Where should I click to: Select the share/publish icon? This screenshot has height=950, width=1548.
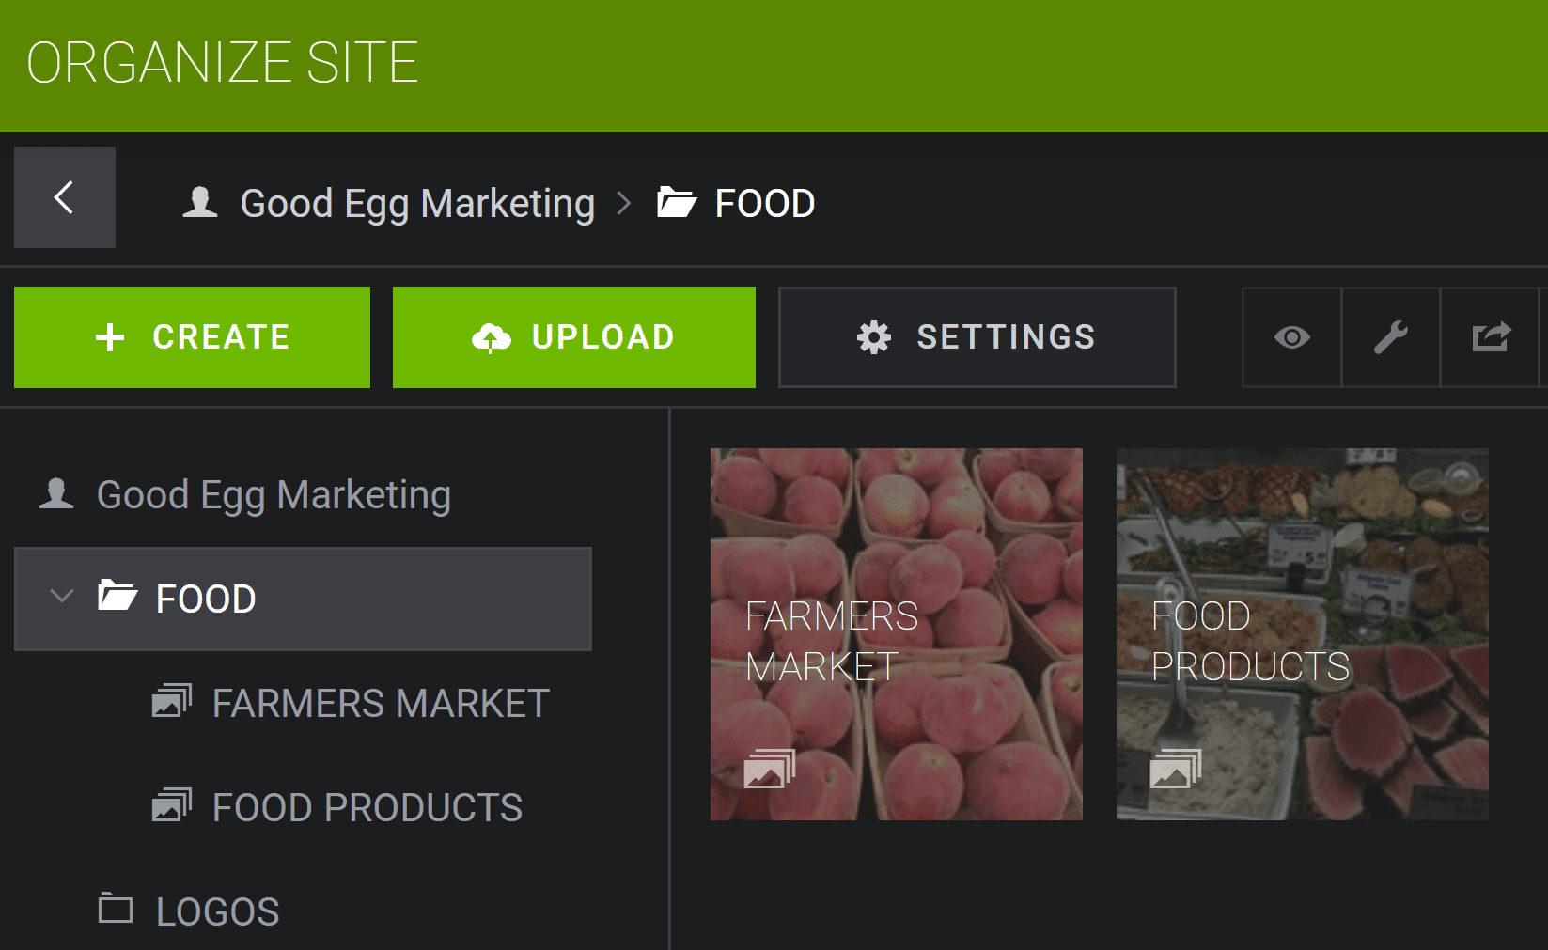click(1491, 336)
